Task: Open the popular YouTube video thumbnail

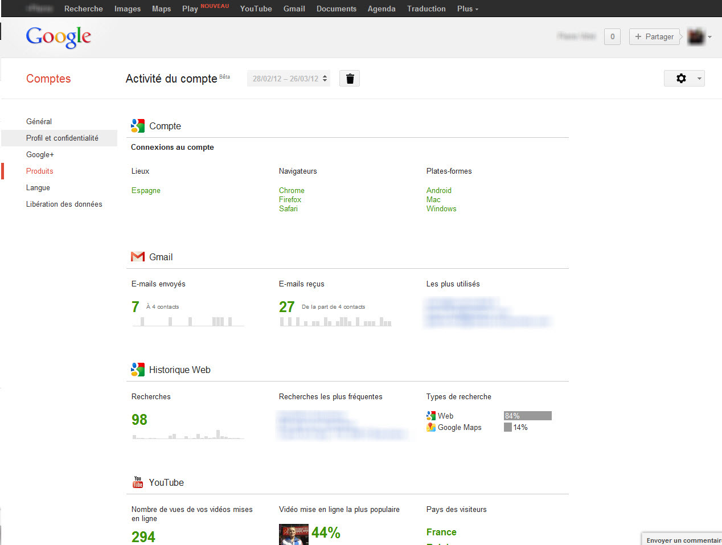Action: tap(293, 535)
